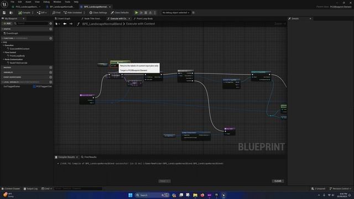
Task: Add a new variable with plus icon
Action: (50, 72)
